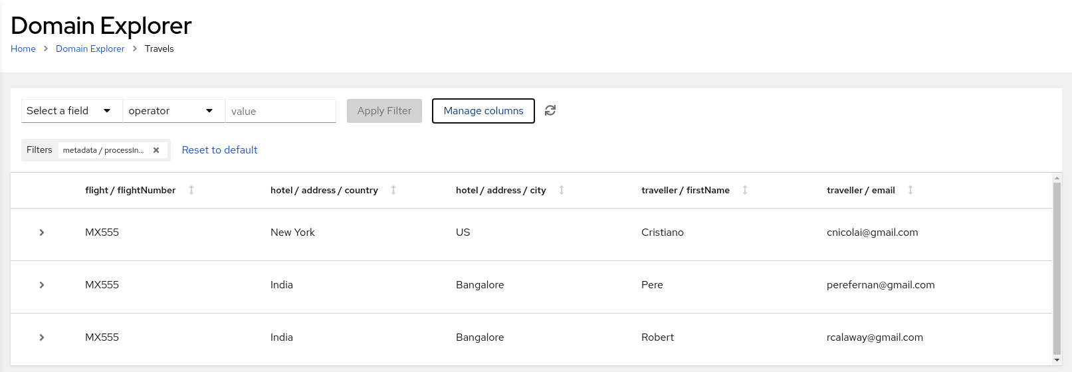This screenshot has height=372, width=1072.
Task: Click the scrollbar down arrow
Action: pyautogui.click(x=1057, y=360)
